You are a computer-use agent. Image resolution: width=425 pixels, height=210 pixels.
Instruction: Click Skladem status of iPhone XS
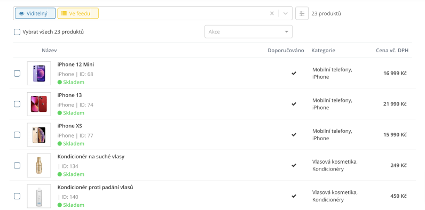70,144
